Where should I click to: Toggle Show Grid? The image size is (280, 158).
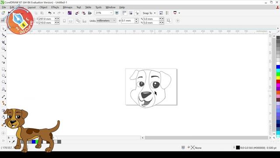pyautogui.click(x=131, y=13)
